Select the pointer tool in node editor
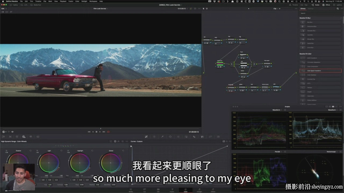 pyautogui.click(x=203, y=9)
